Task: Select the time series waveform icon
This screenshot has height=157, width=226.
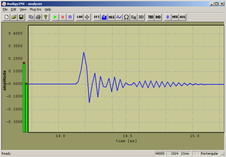Action: point(119,17)
